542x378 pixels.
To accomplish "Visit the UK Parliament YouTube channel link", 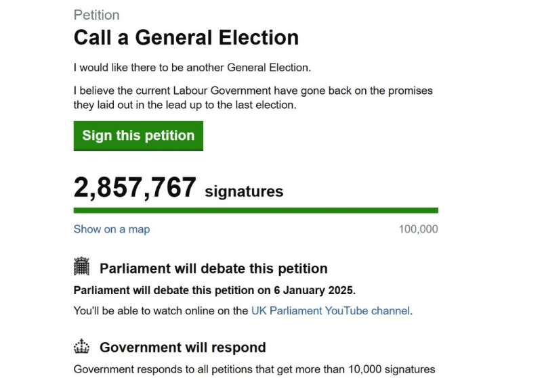I will tap(331, 311).
